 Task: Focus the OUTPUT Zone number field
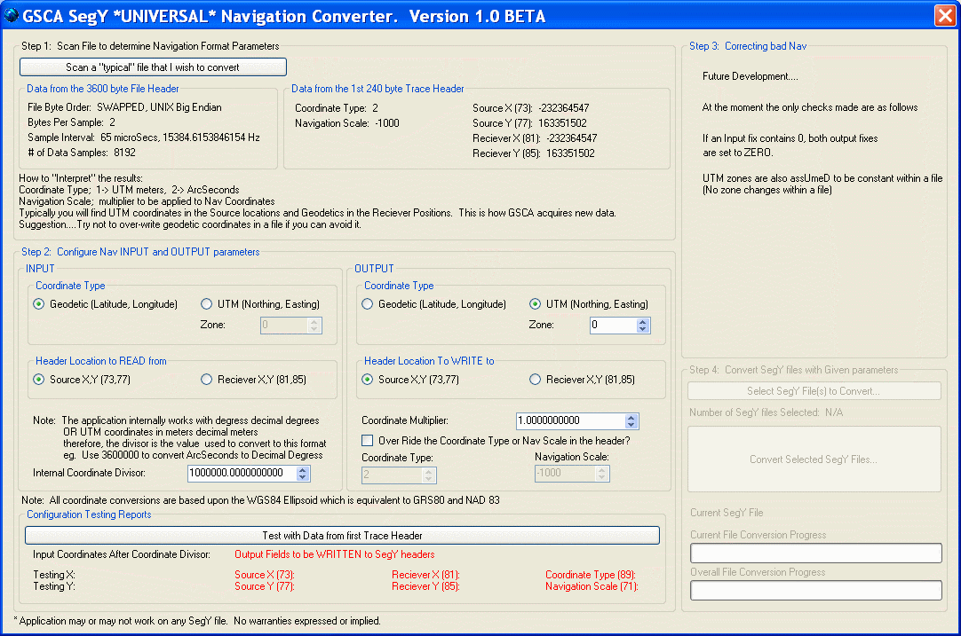point(614,325)
